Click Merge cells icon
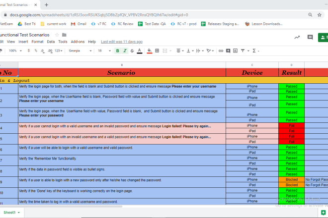Image resolution: width=328 pixels, height=218 pixels. pos(165,51)
